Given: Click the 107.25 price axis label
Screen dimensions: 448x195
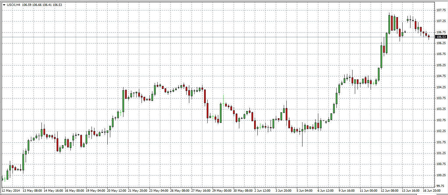Looking at the screenshot, I should [x=441, y=21].
